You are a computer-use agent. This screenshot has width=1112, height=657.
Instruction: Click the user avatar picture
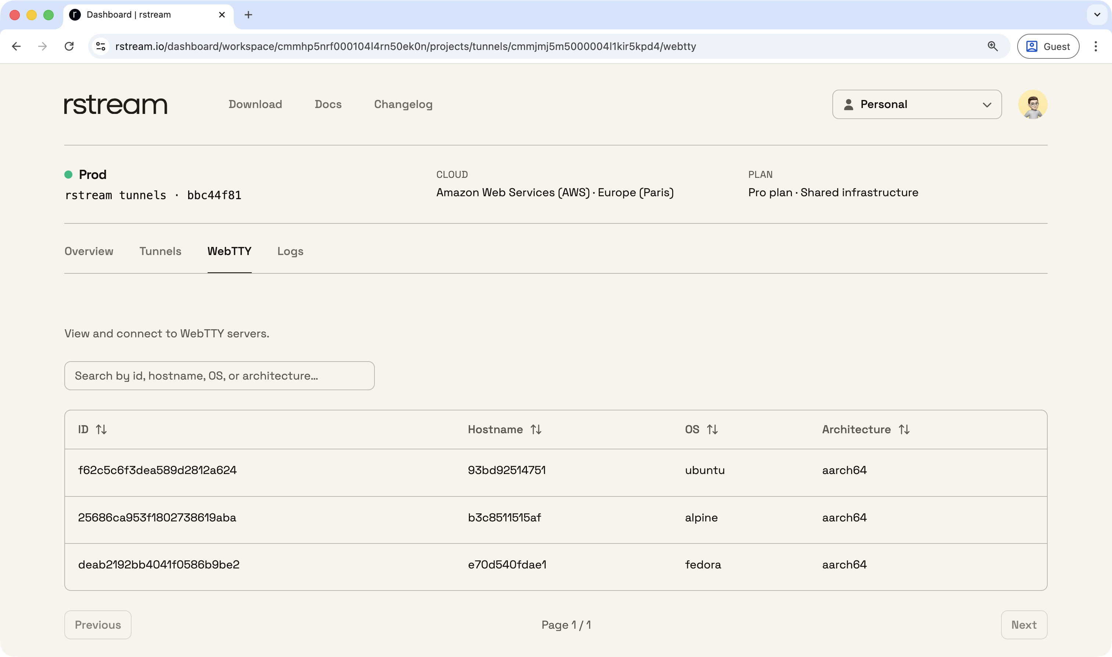point(1033,104)
